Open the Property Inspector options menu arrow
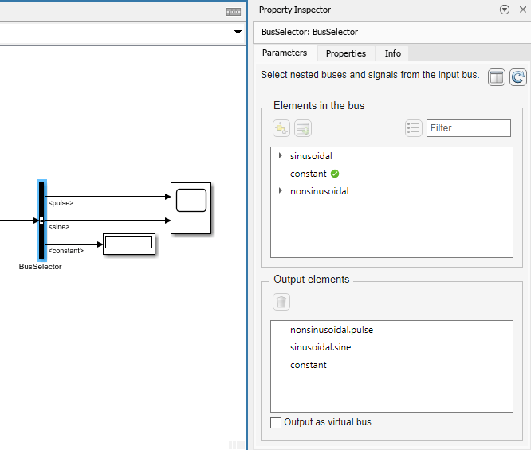 point(504,10)
